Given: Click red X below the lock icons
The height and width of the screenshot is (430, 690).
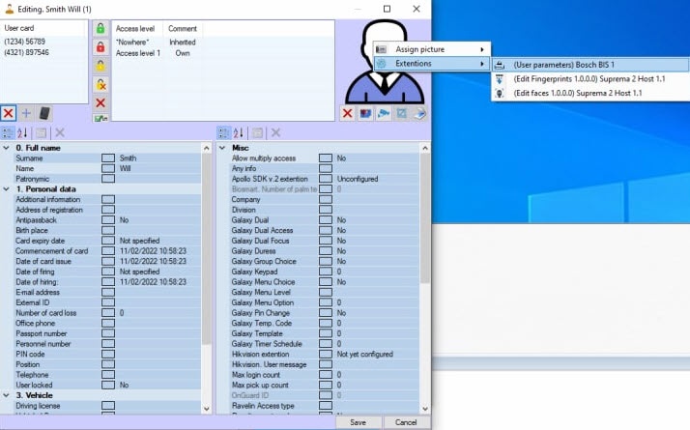Looking at the screenshot, I should [x=101, y=102].
